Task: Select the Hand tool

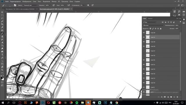Action: [2, 67]
